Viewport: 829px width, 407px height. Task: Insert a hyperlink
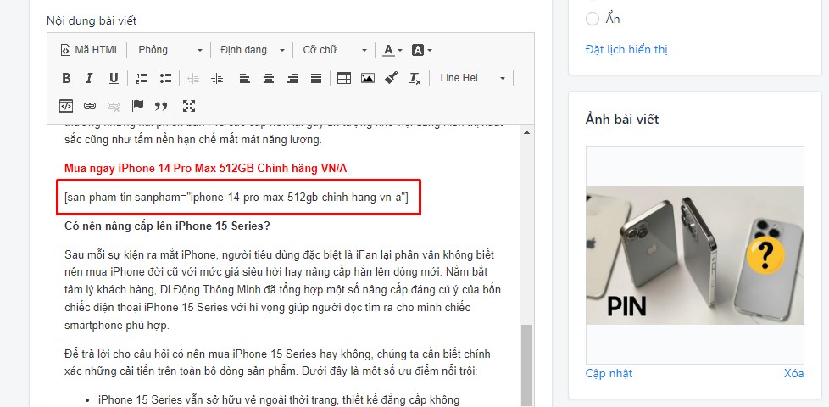coord(90,106)
